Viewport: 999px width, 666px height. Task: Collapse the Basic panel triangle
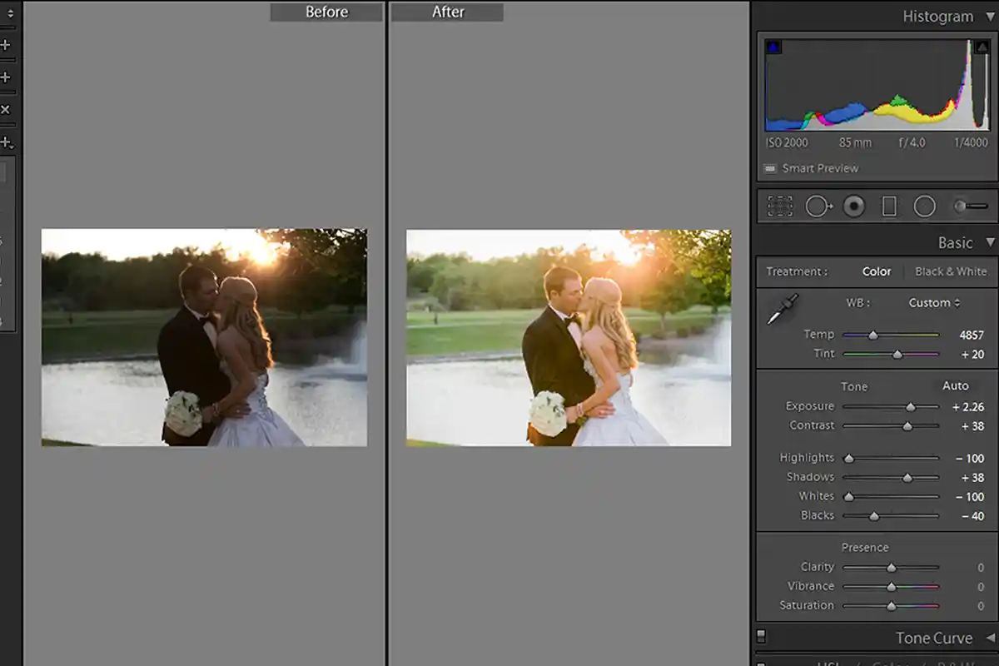[x=990, y=242]
